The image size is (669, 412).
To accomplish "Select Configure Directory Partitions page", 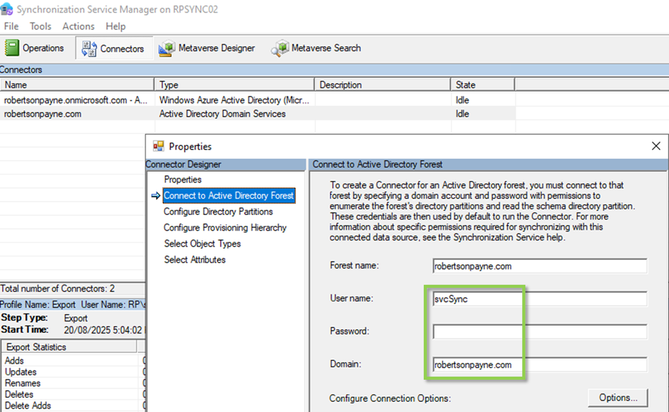I will coord(218,212).
